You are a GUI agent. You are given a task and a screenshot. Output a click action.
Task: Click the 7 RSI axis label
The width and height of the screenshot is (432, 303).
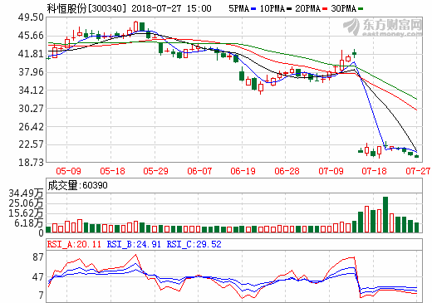click(42, 296)
